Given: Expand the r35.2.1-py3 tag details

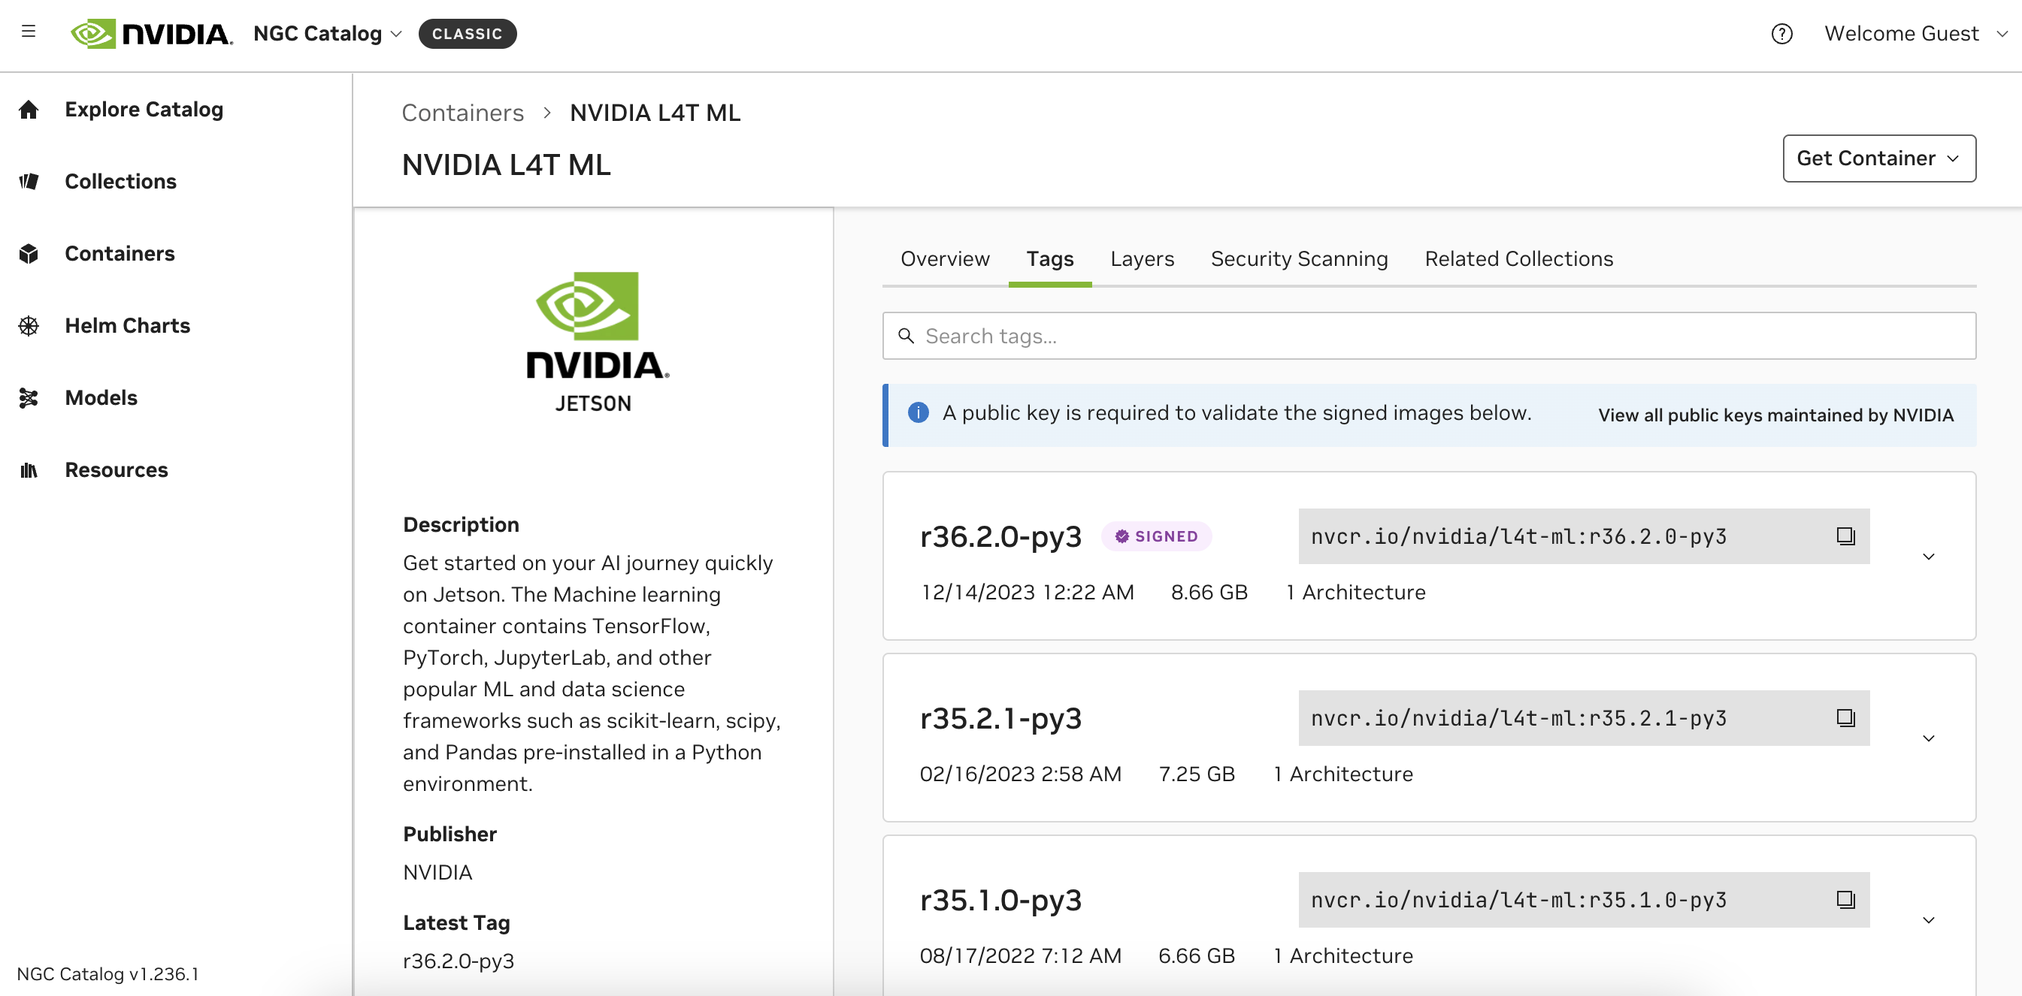Looking at the screenshot, I should point(1928,739).
